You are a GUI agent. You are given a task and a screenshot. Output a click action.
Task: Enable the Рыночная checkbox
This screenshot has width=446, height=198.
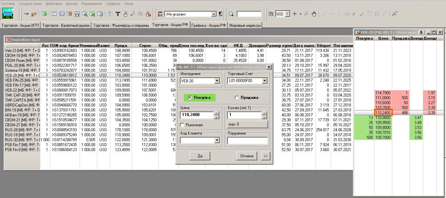(x=182, y=125)
